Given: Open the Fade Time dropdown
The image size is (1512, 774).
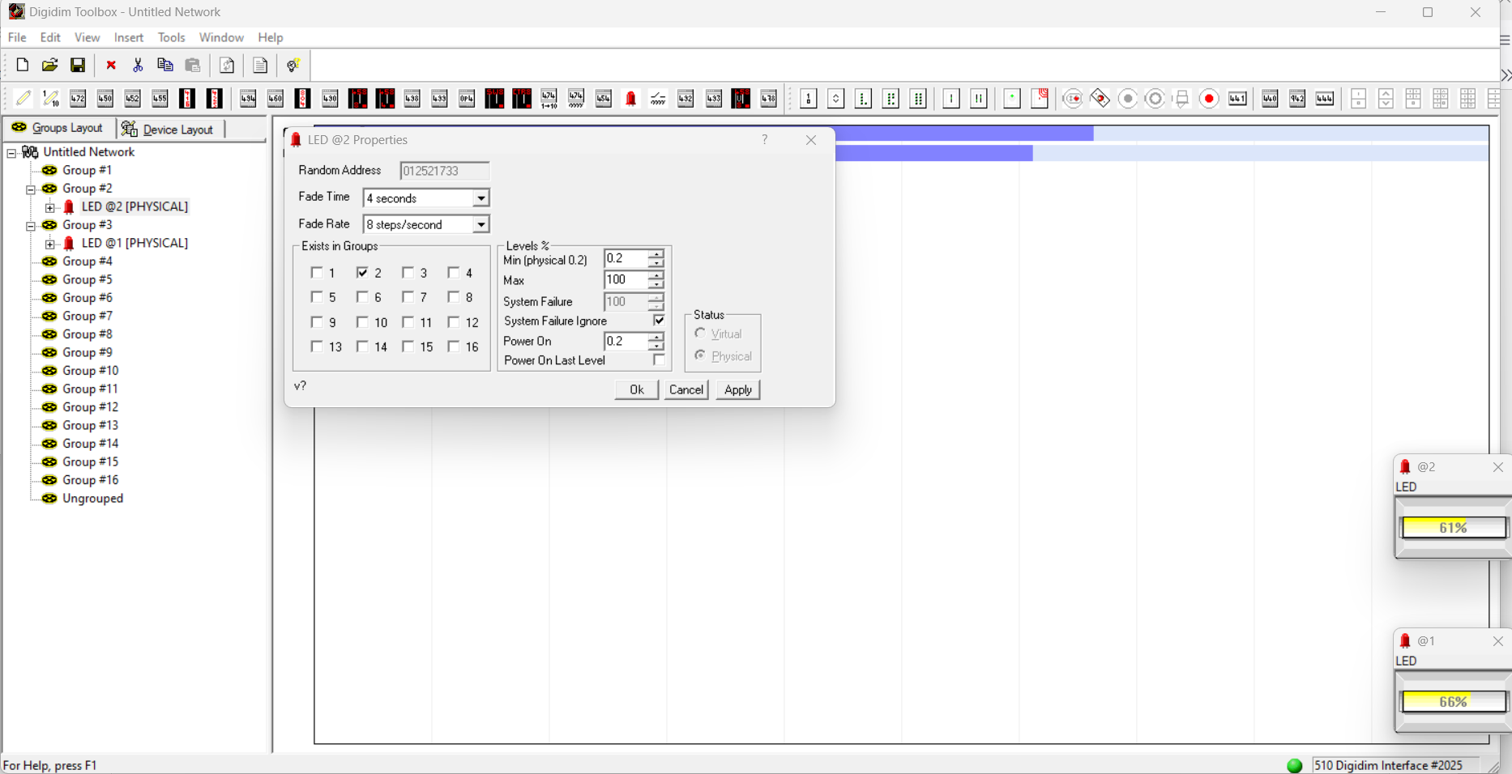Looking at the screenshot, I should pos(481,198).
